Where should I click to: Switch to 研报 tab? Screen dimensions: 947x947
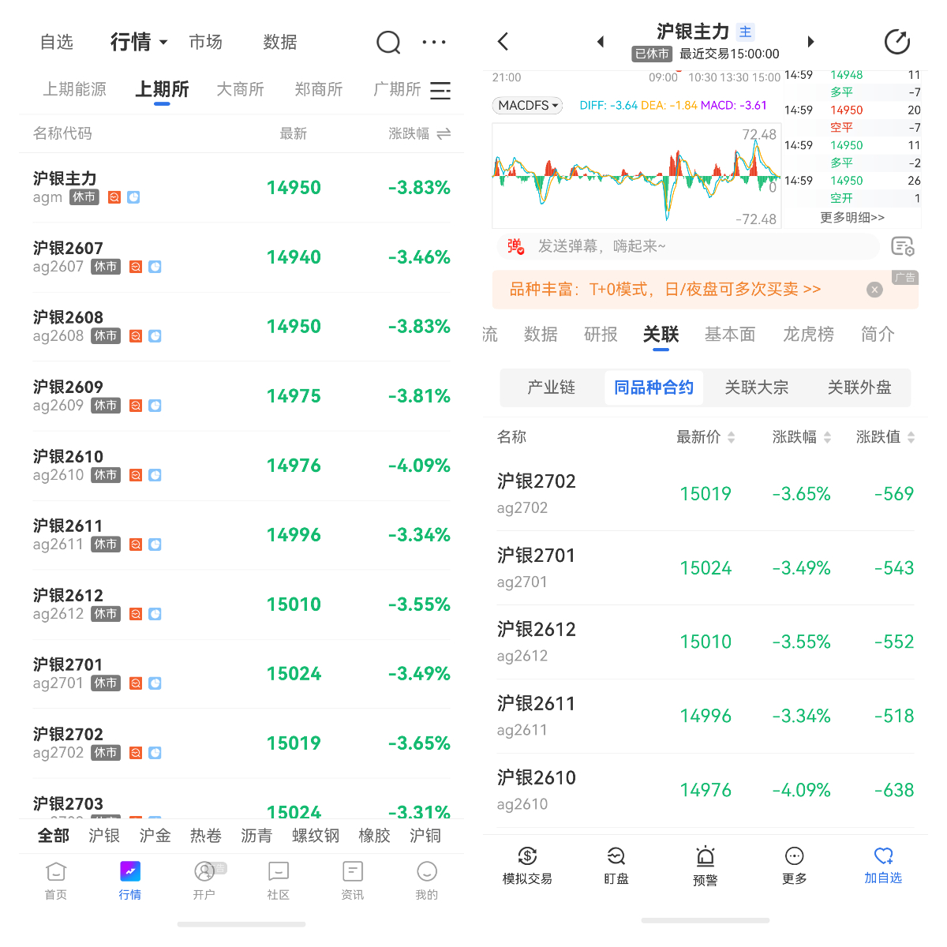(601, 335)
